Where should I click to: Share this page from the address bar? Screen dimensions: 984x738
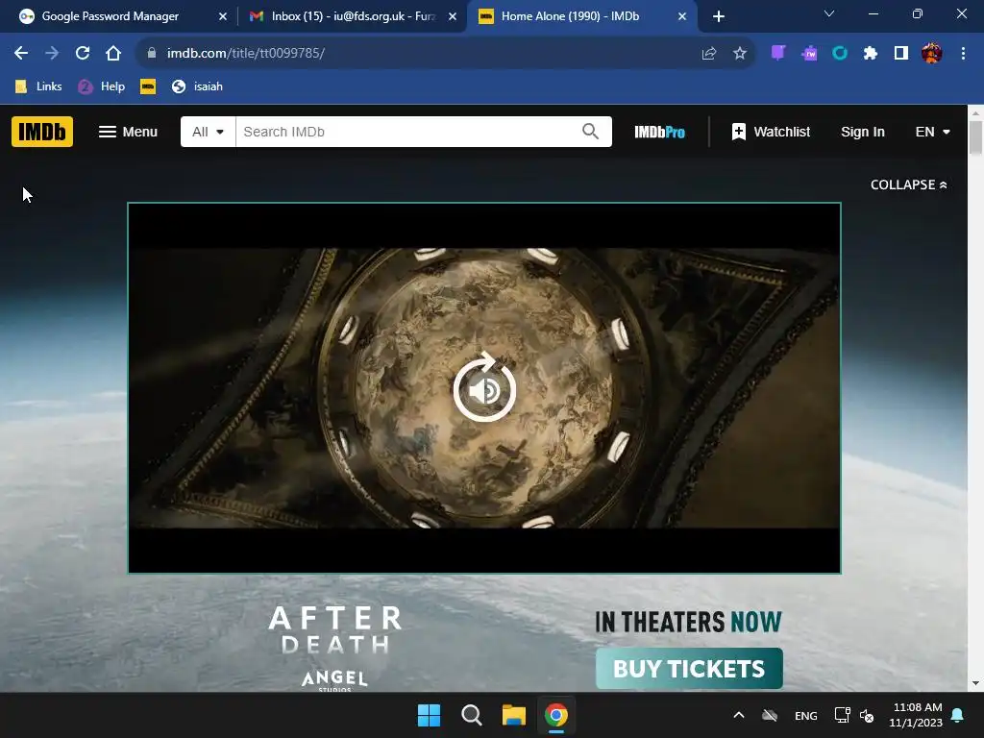point(709,54)
